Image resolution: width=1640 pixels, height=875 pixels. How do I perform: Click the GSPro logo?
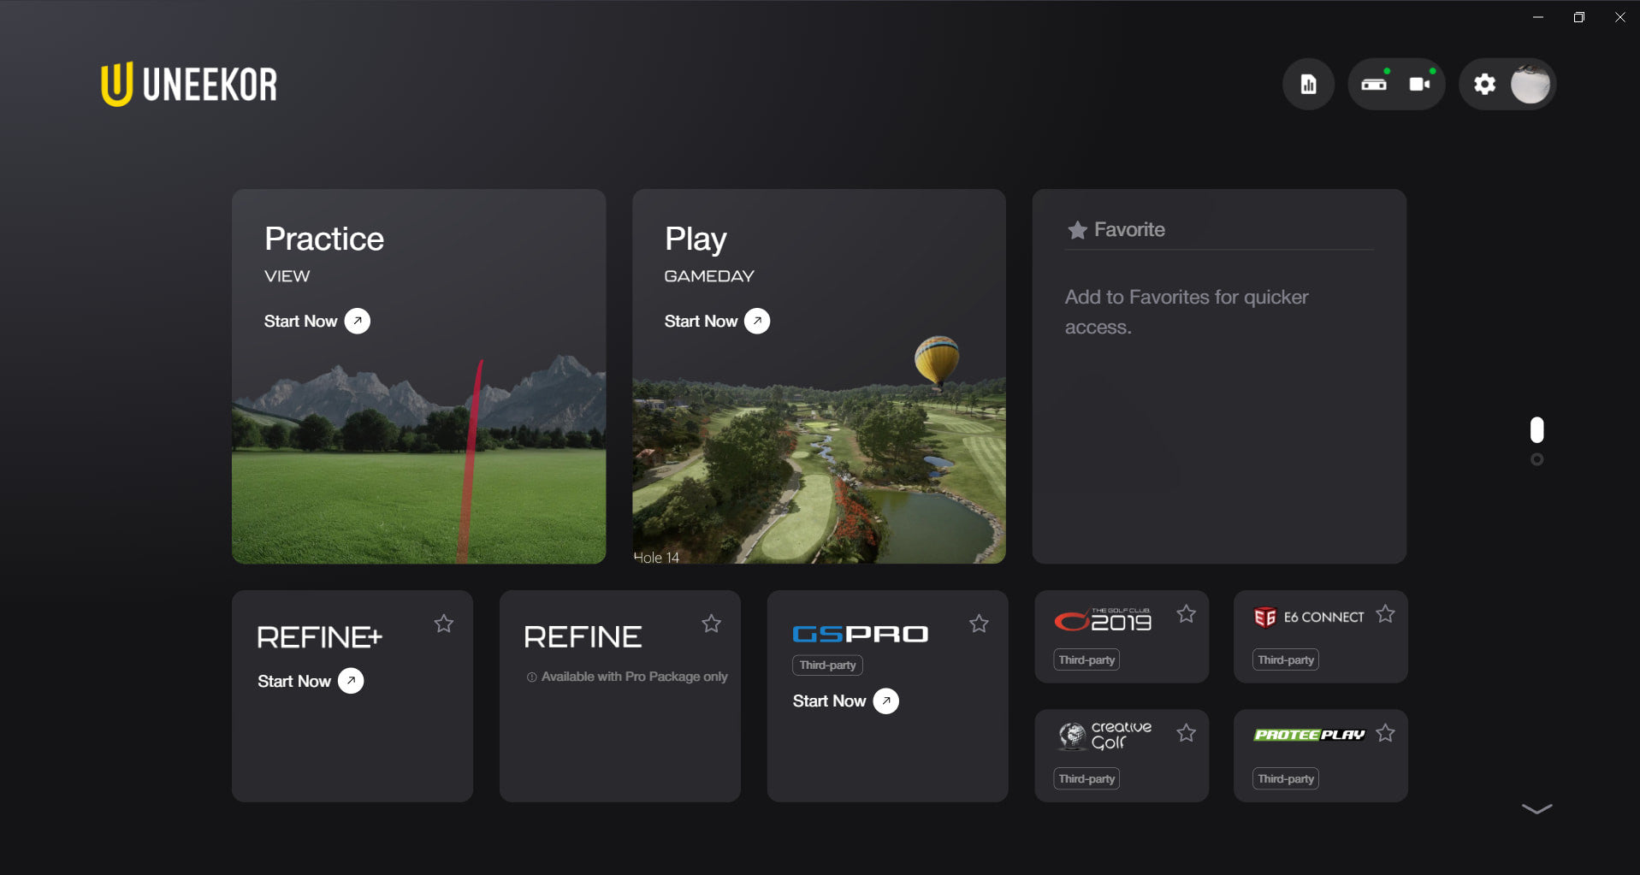click(x=861, y=634)
